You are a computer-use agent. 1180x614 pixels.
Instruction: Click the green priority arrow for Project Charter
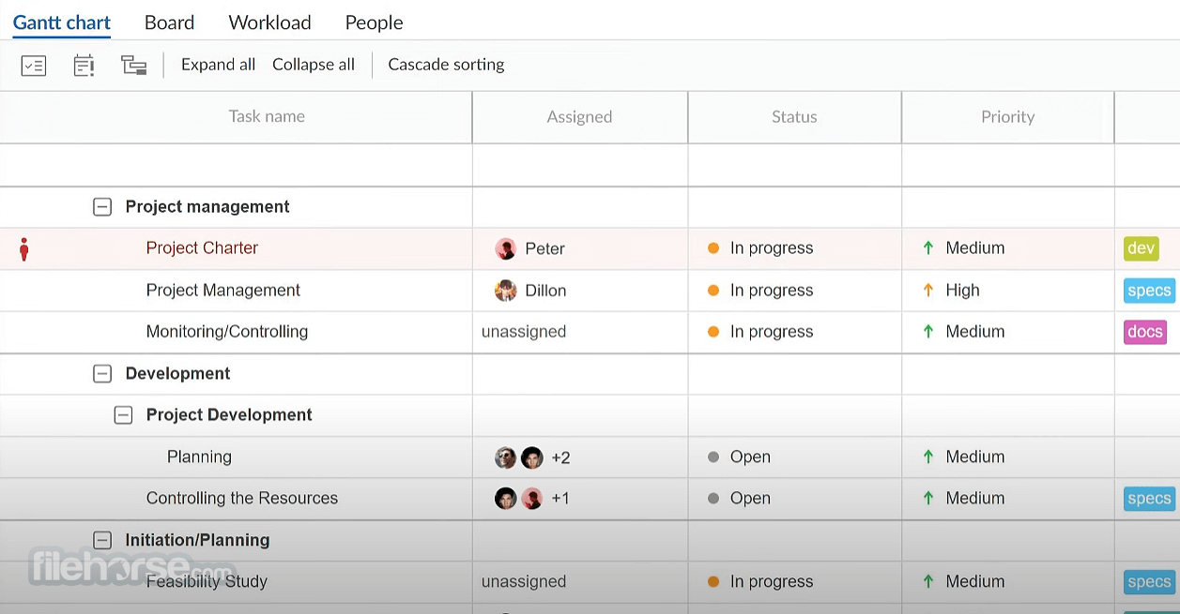(928, 248)
